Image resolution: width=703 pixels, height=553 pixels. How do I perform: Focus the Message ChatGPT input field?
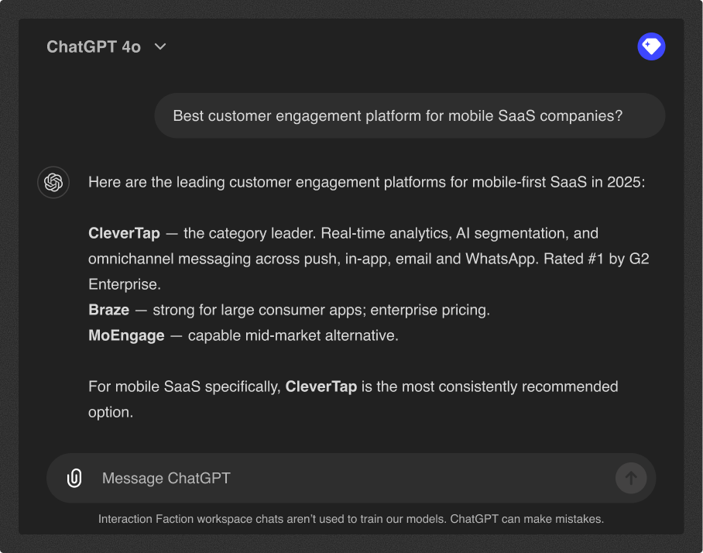tap(351, 478)
